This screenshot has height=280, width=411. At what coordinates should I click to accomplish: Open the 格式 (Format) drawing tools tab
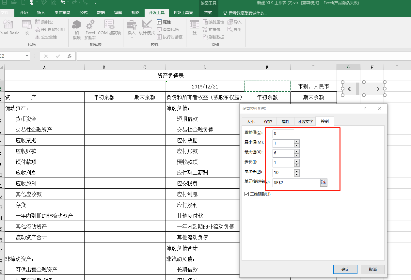tap(208, 13)
